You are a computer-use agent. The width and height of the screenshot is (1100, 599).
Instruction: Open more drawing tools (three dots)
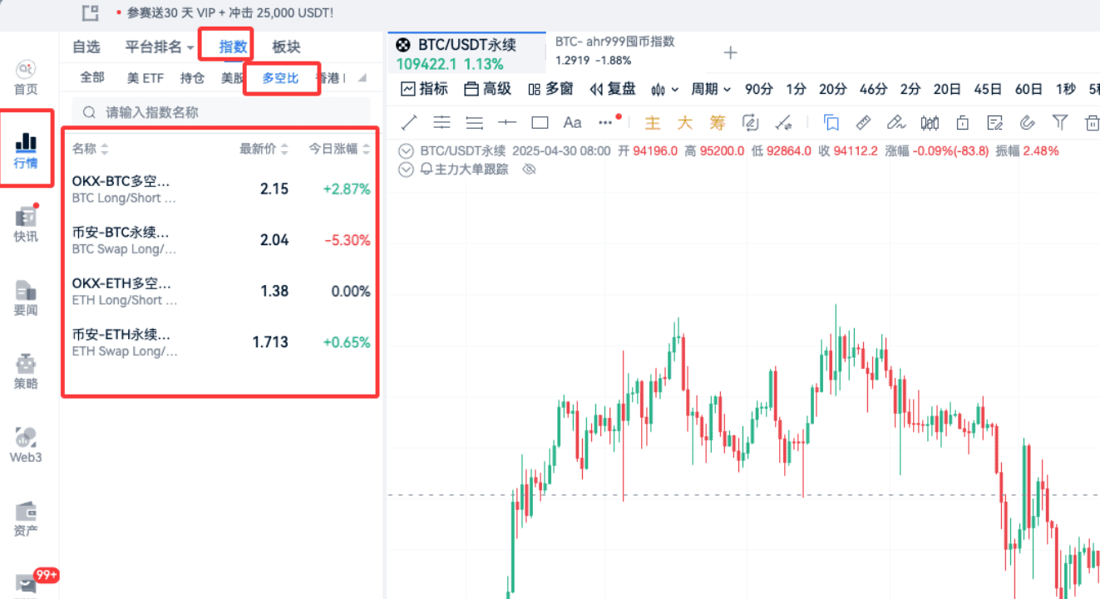tap(605, 123)
